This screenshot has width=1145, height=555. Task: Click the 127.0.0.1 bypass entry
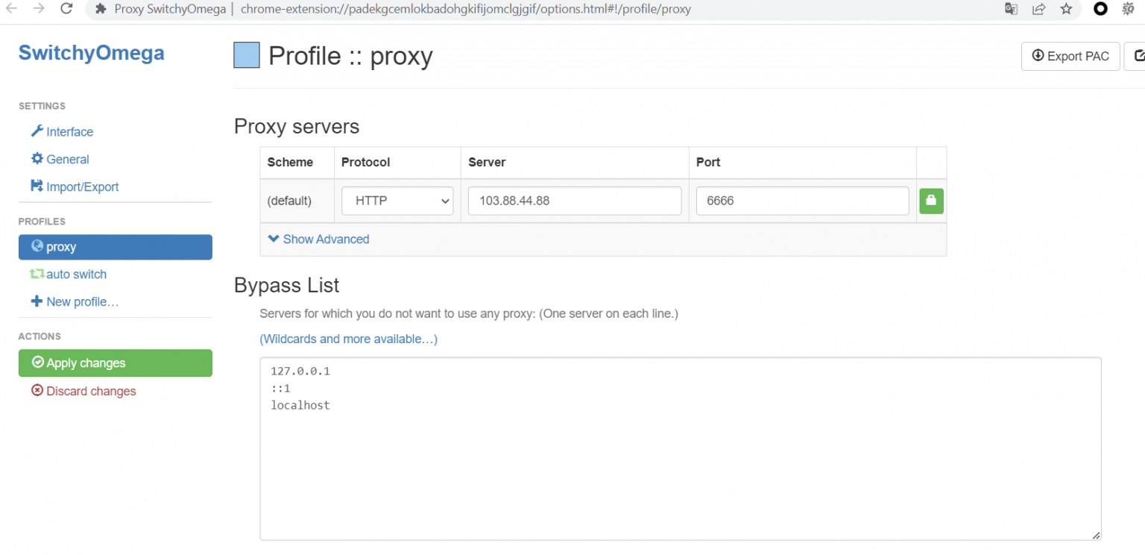pos(300,371)
